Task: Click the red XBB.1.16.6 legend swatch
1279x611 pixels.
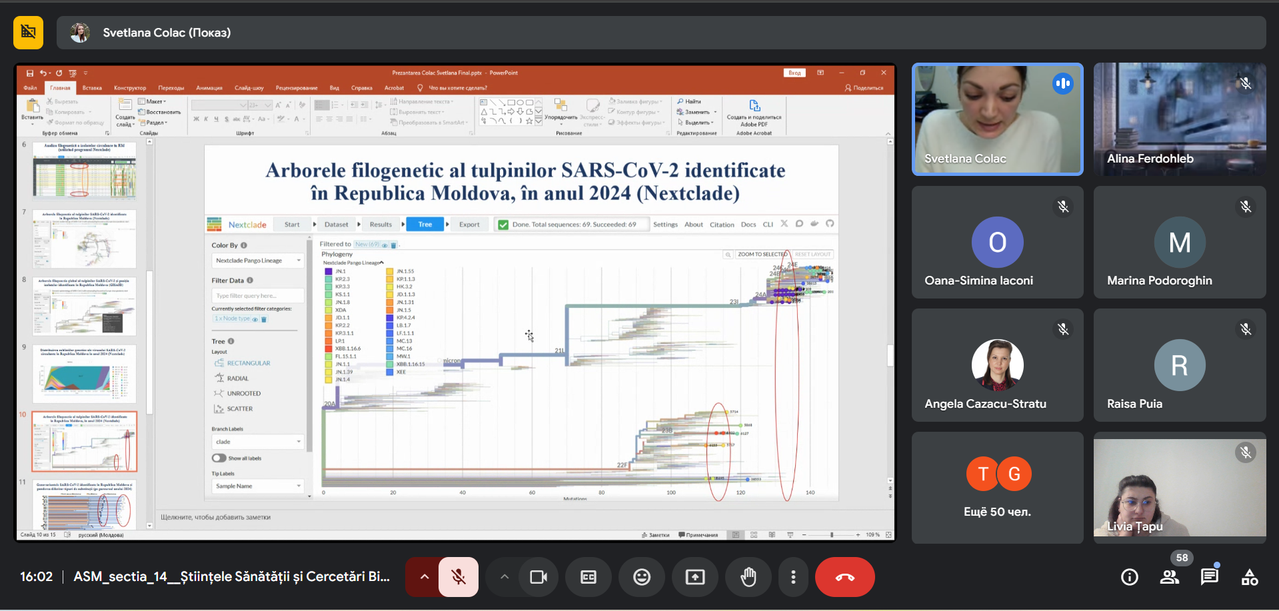Action: (329, 348)
